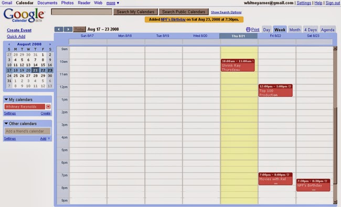Open the NPF's Birthday event block
Viewport: 341px width, 207px height.
point(313,185)
